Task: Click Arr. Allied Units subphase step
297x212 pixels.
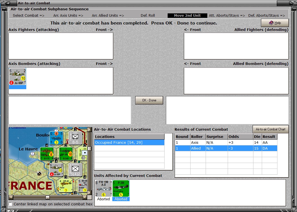Action: tap(108, 16)
